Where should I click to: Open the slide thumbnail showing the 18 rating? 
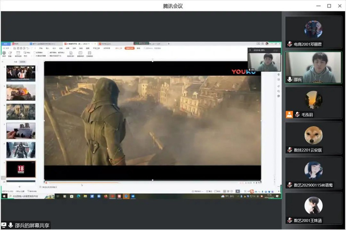click(21, 169)
